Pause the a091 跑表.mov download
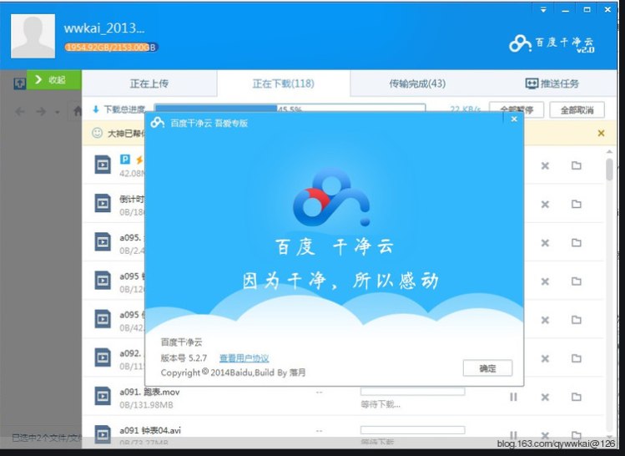 coord(513,397)
